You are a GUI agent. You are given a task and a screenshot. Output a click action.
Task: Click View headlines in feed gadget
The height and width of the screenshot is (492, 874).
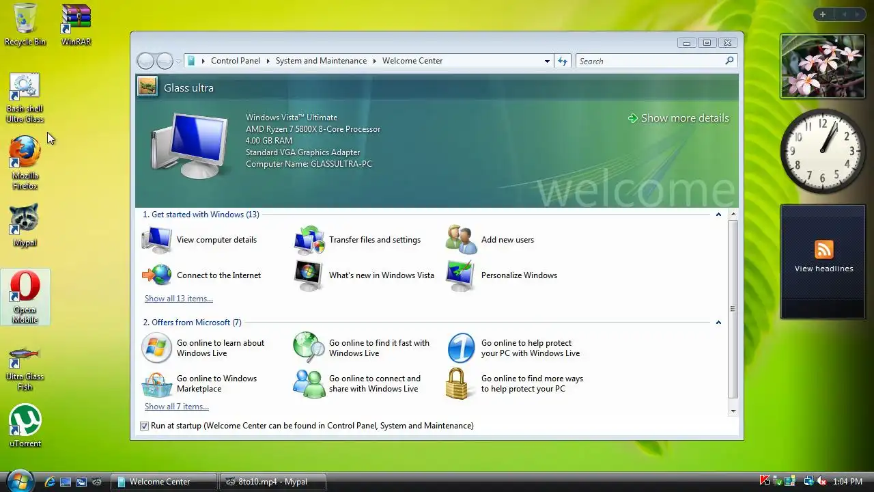click(x=823, y=269)
